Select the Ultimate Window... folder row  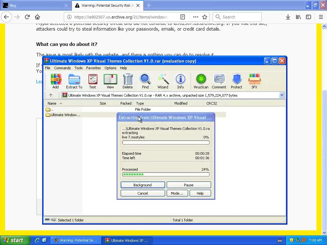tap(135, 115)
